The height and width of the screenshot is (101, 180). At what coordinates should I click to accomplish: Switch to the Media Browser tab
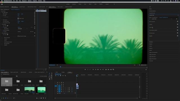pos(23,72)
